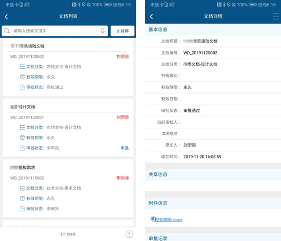Open the hamburger menu in document details

(x=275, y=16)
